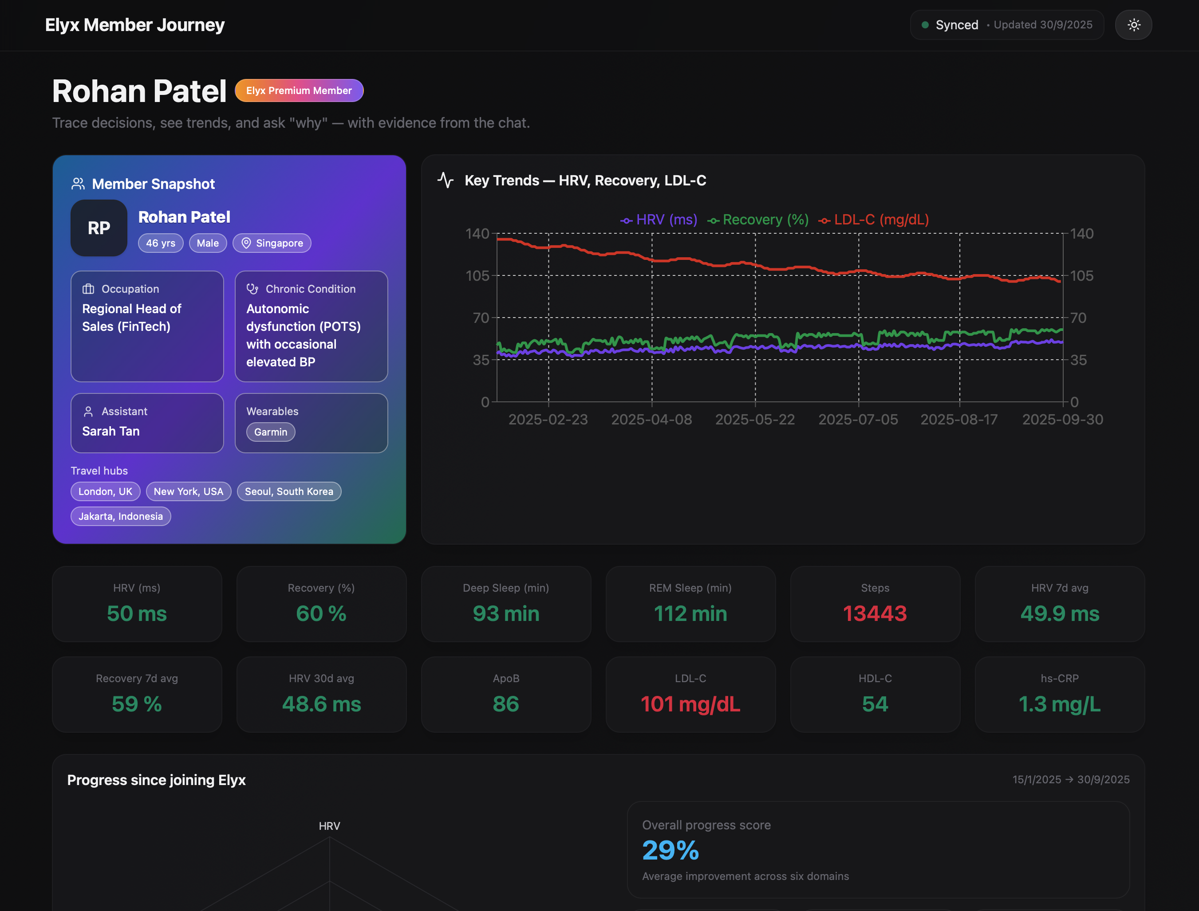
Task: Click the Seoul, South Korea travel hub pill
Action: pyautogui.click(x=288, y=491)
